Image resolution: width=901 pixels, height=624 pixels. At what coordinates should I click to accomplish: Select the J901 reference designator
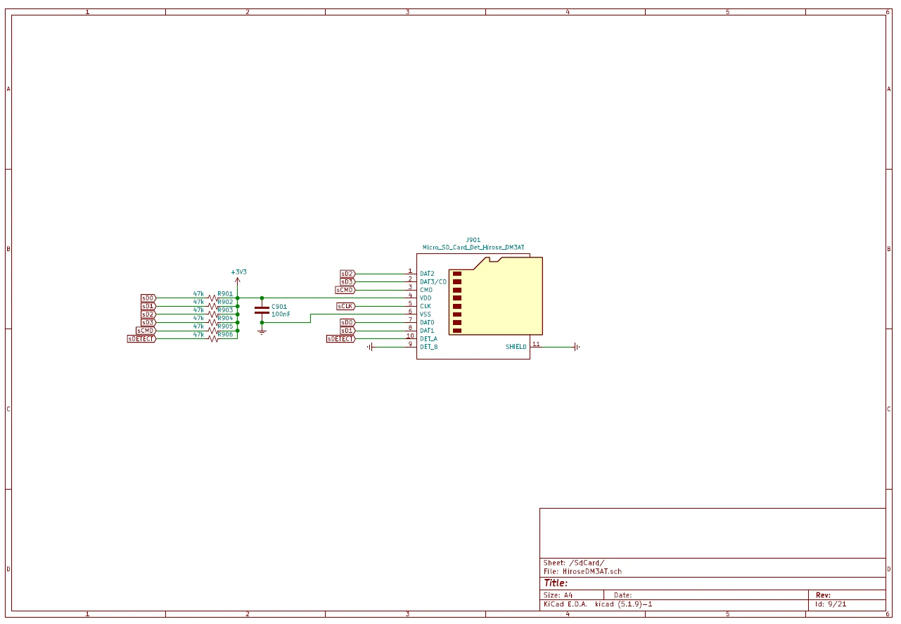click(x=473, y=240)
